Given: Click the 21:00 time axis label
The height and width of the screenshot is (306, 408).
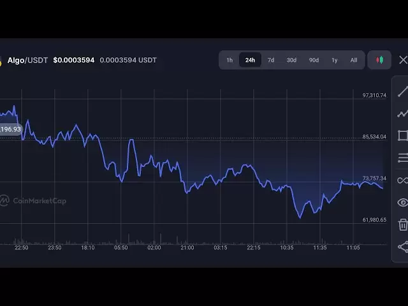Looking at the screenshot, I should click(187, 248).
